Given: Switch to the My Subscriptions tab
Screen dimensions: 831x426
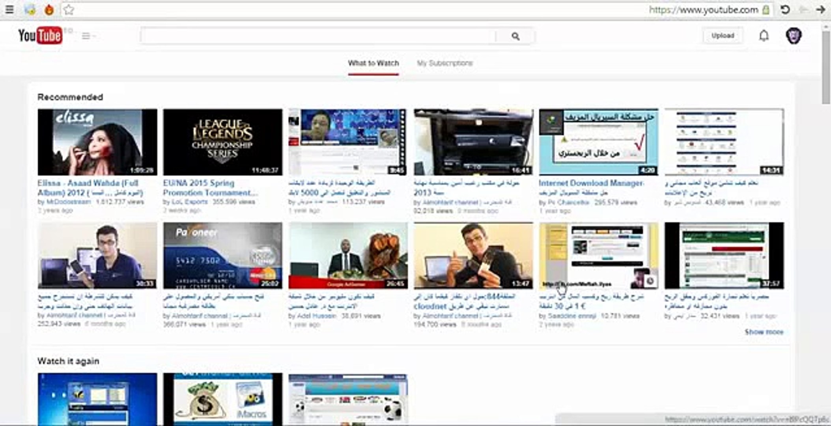Looking at the screenshot, I should [446, 63].
